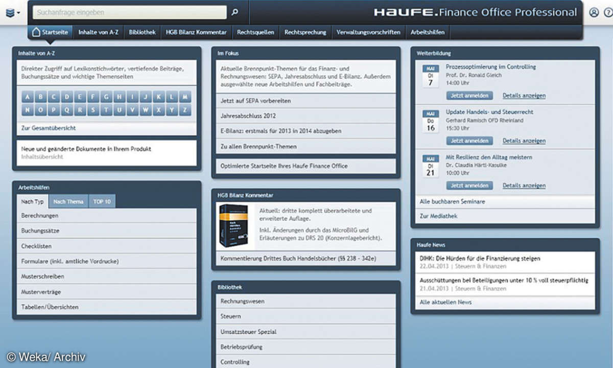Image resolution: width=613 pixels, height=368 pixels.
Task: Open HGB Bilanz Kommentar in navigation bar
Action: [196, 32]
